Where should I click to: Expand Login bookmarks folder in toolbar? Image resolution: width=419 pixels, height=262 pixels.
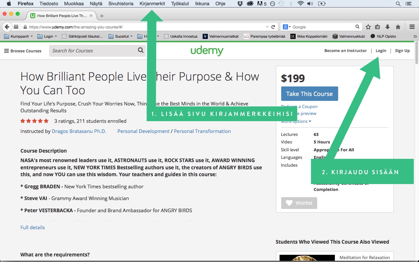point(47,36)
